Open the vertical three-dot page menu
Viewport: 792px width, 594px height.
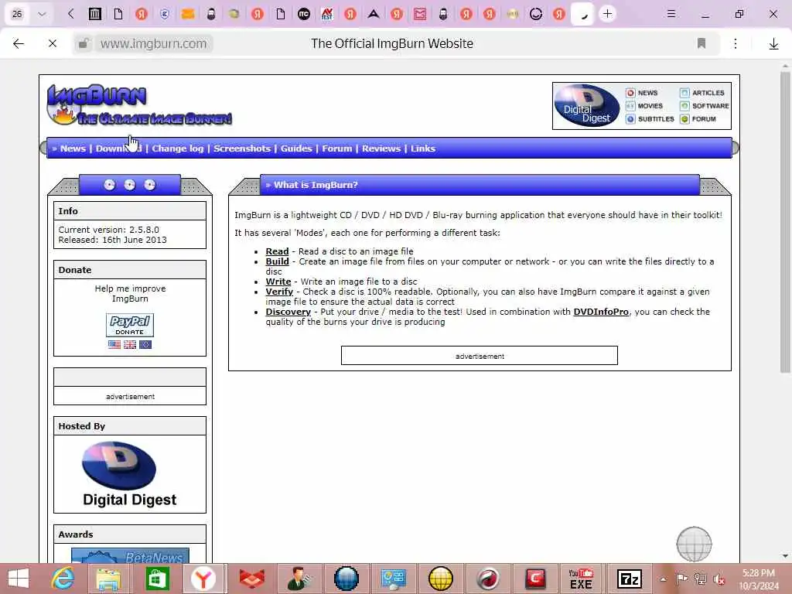pyautogui.click(x=736, y=43)
